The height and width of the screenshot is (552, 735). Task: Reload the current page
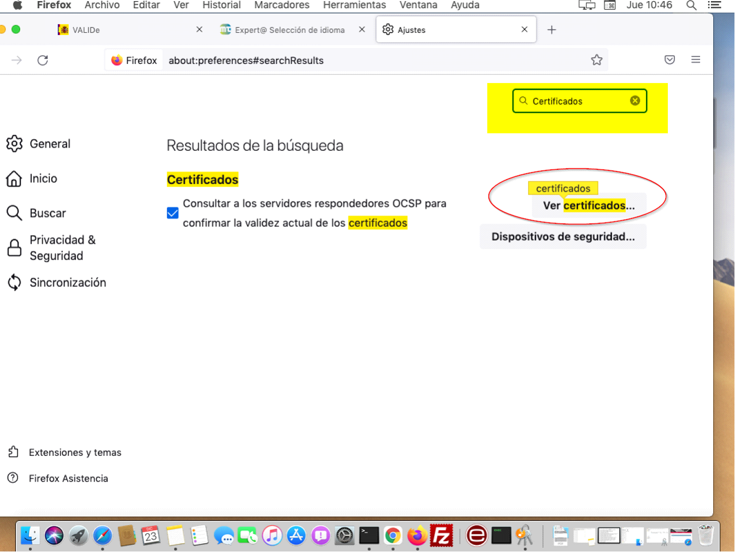[x=43, y=60]
